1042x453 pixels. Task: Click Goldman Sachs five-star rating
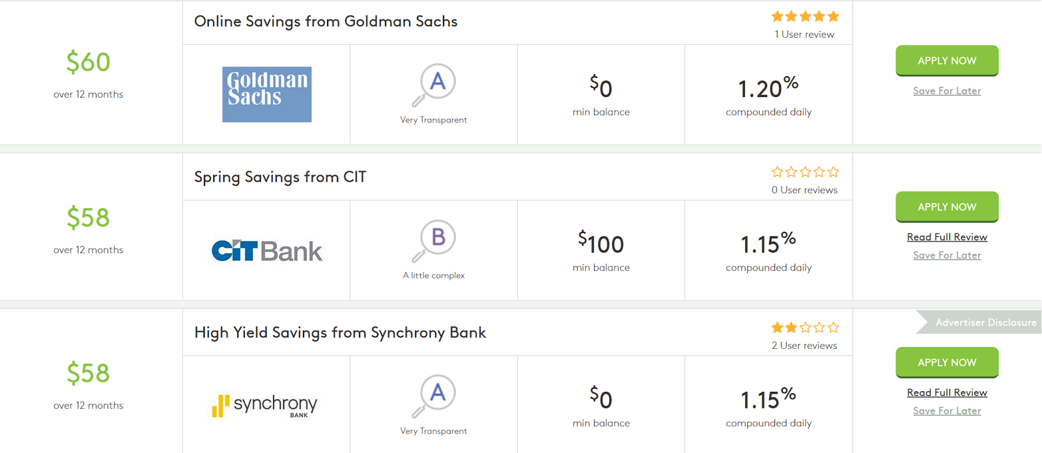click(805, 17)
